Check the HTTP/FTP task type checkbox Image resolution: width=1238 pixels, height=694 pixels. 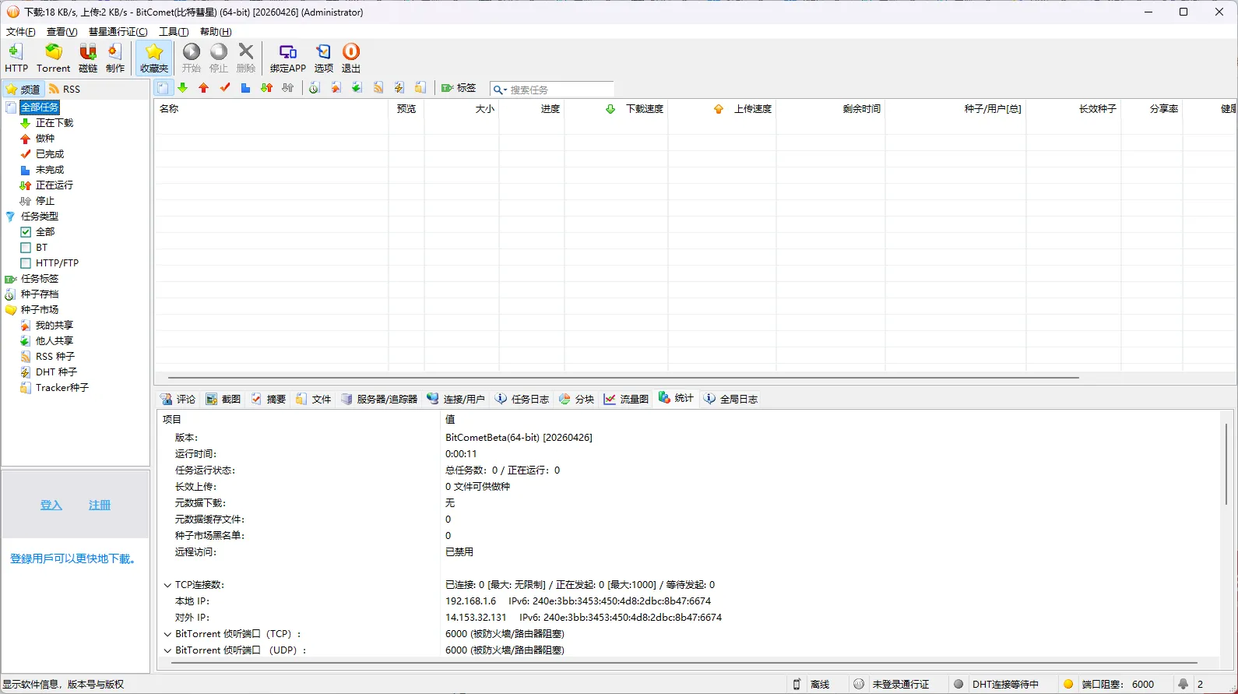26,263
